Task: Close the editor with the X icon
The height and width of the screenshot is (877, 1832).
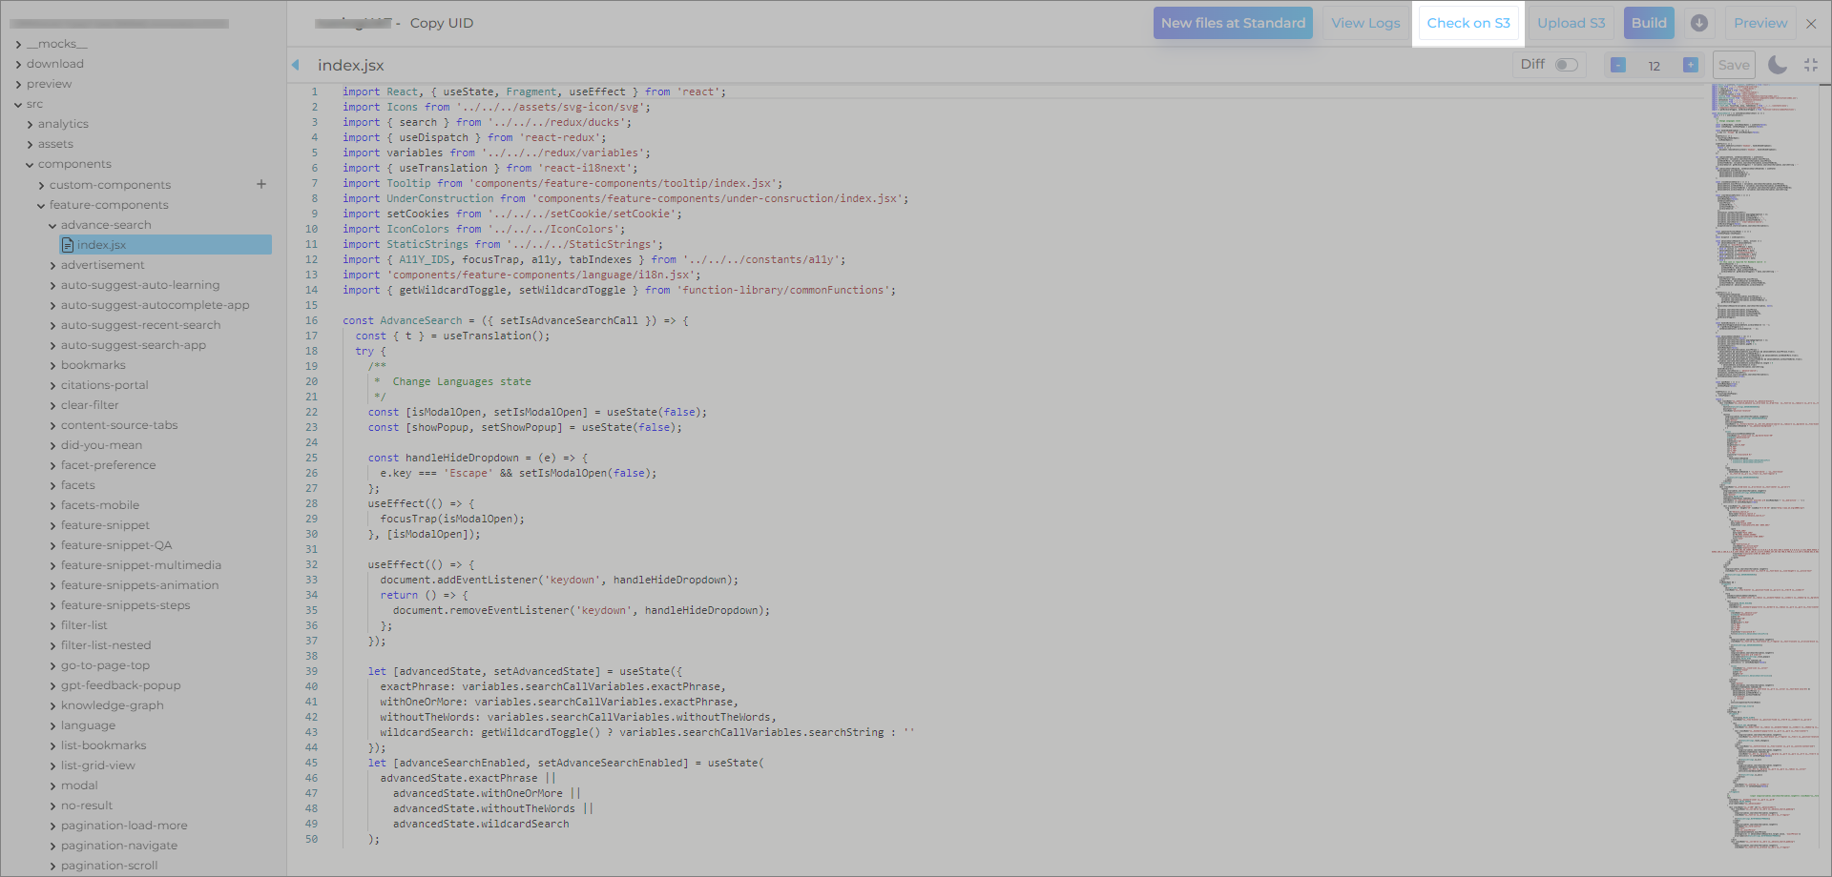Action: pyautogui.click(x=1811, y=24)
